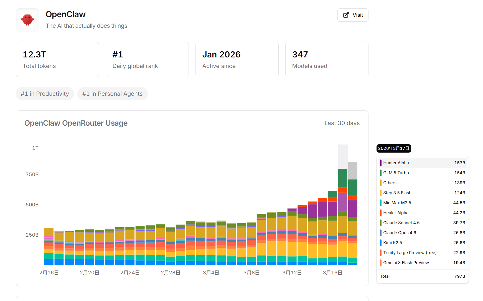
Task: Select the Step 3.5 Flash legend row
Action: point(423,193)
